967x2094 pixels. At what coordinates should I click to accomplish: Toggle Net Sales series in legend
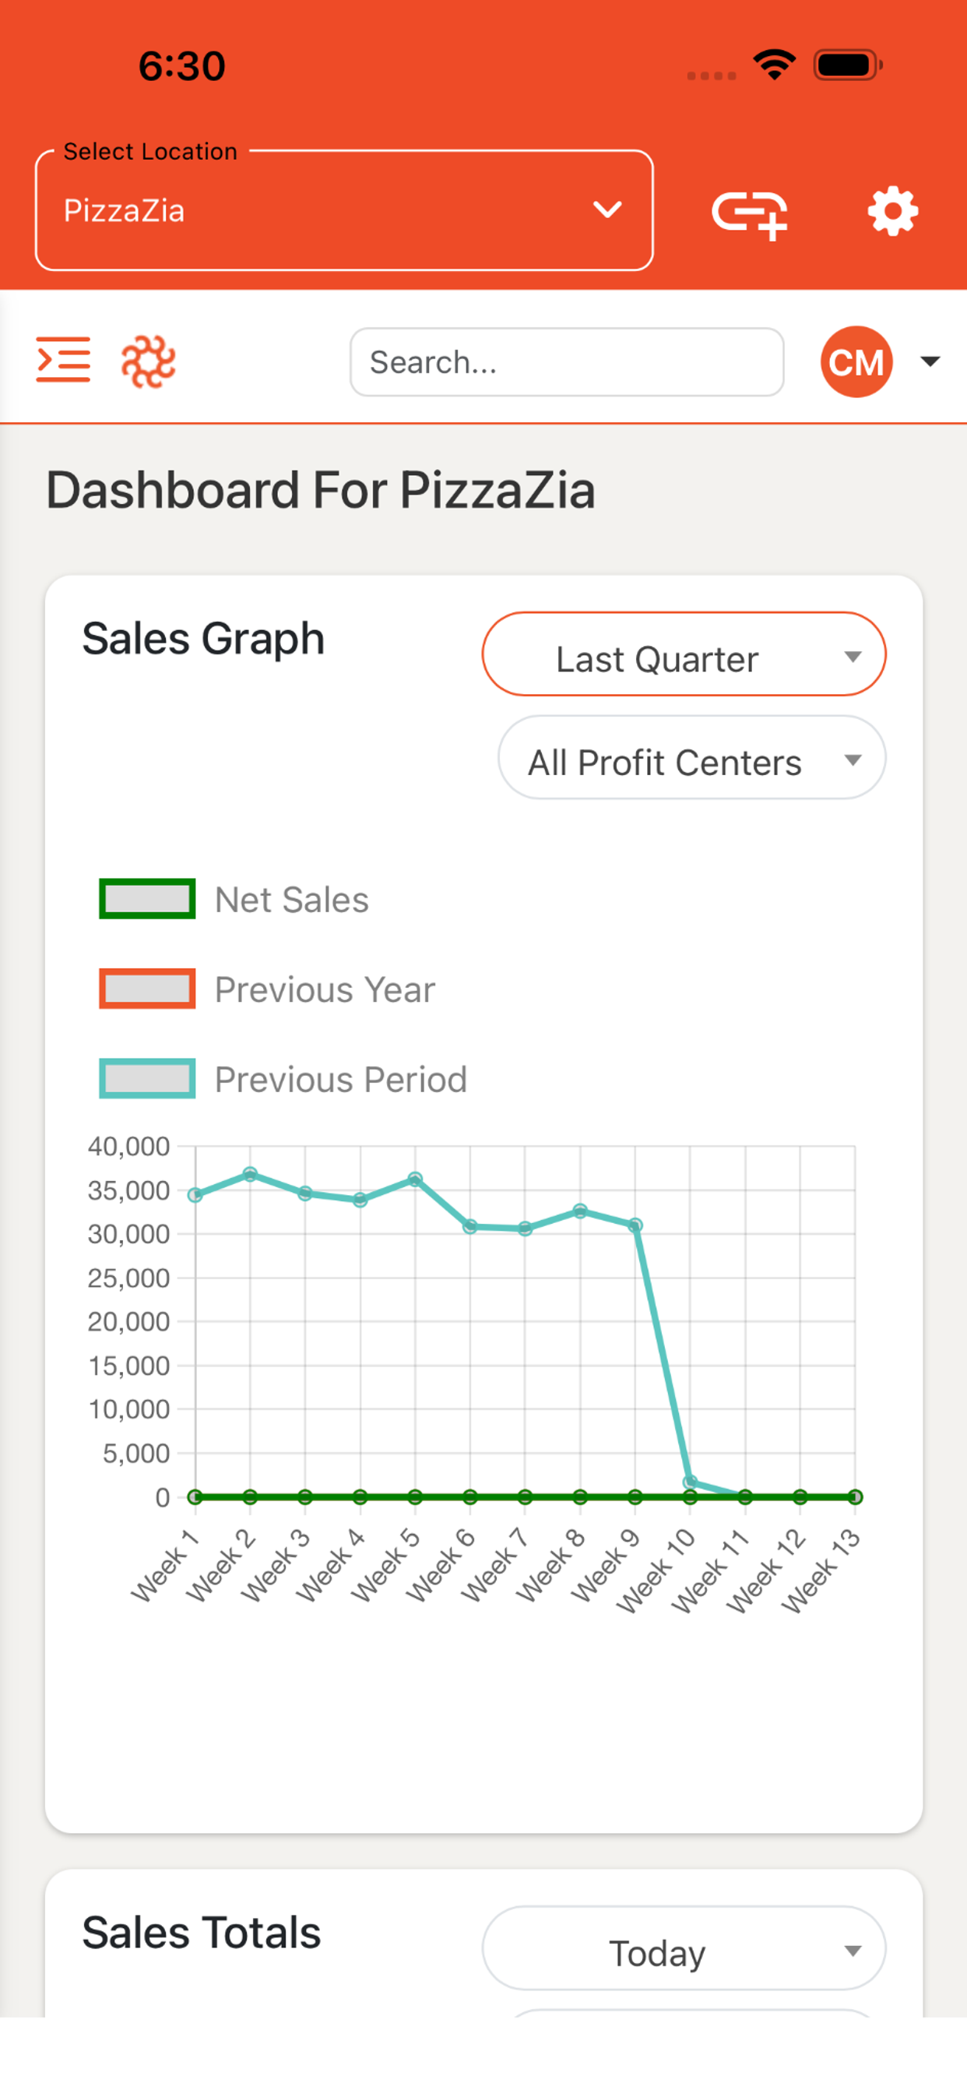coord(234,899)
